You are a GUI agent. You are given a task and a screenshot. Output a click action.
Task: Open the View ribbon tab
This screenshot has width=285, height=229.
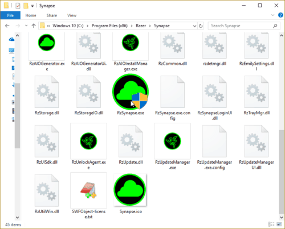click(72, 15)
